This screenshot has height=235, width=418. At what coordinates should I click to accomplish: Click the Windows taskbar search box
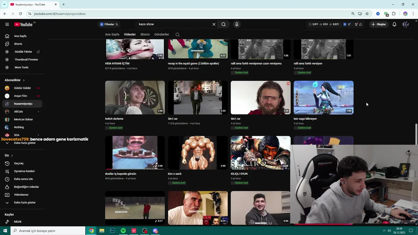click(x=48, y=231)
